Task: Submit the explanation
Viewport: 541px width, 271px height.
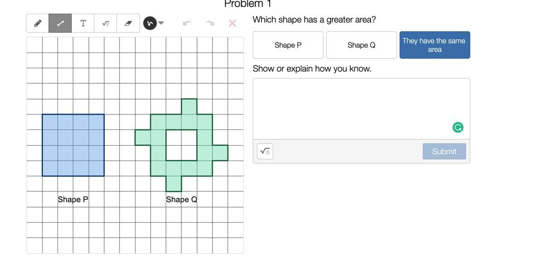Action: point(444,151)
